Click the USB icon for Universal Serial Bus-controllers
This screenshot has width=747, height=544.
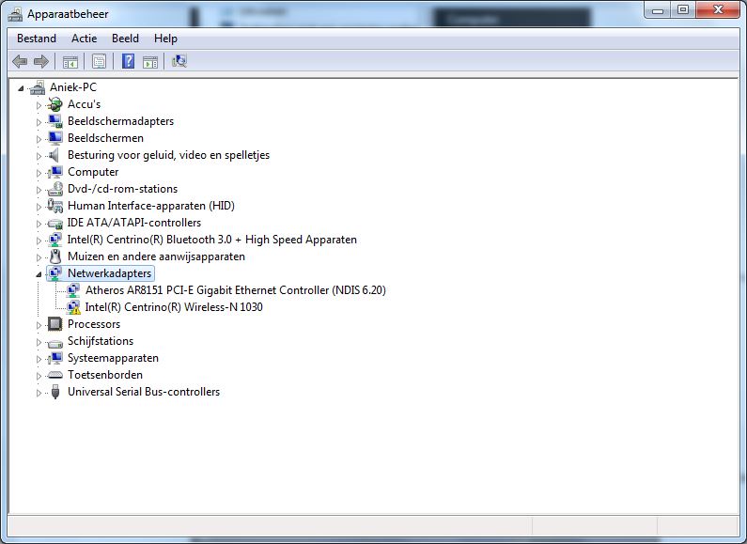pyautogui.click(x=55, y=392)
